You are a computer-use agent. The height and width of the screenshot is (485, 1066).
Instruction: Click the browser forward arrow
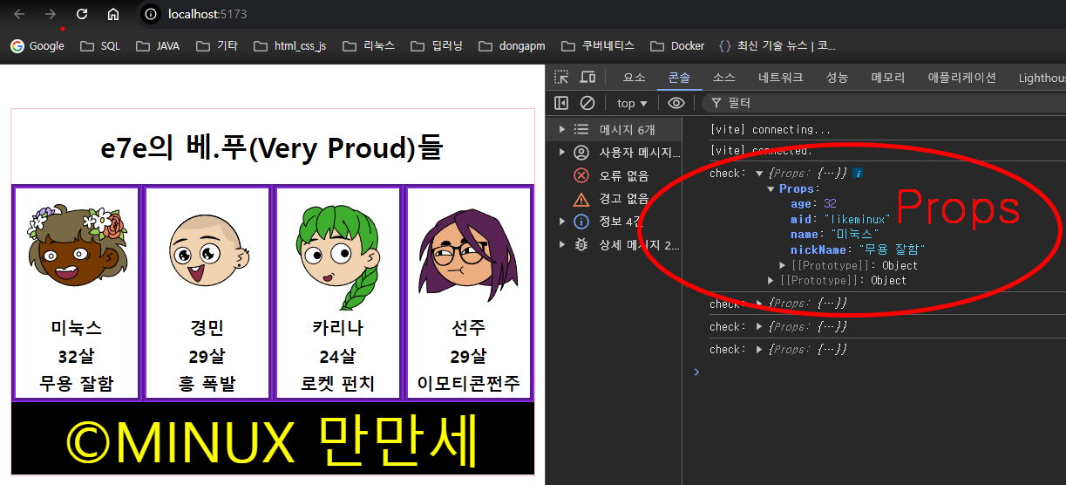[51, 14]
